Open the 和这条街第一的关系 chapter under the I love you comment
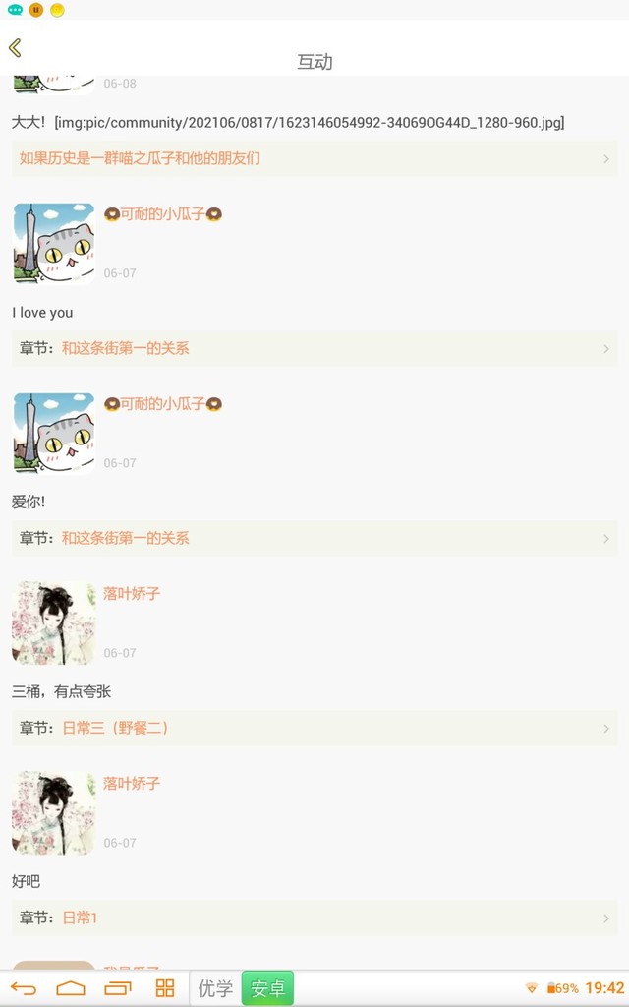 coord(125,348)
